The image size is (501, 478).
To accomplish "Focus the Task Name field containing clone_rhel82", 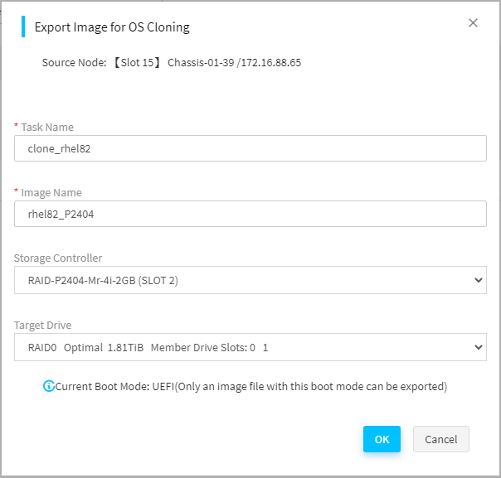I will click(250, 148).
